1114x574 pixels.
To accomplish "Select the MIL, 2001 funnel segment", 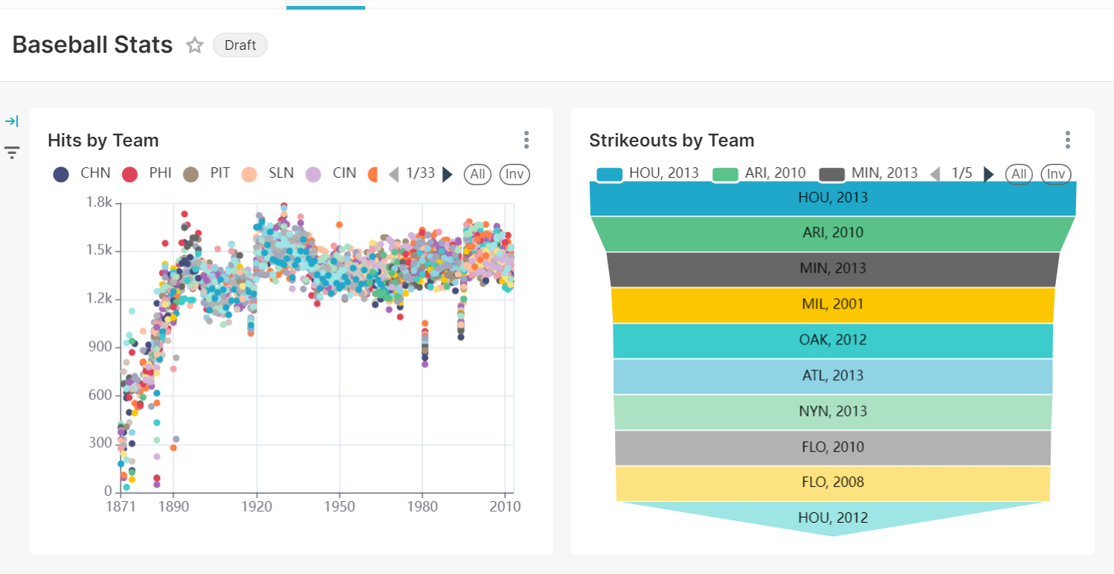I will [832, 304].
